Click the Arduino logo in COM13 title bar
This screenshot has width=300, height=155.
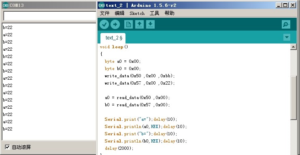(x=6, y=5)
